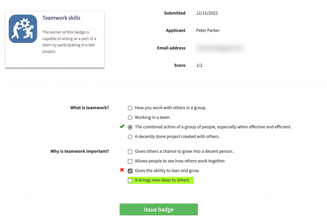This screenshot has height=218, width=327.
Task: Check 'Gives others a chance to grow' checkbox
Action: point(130,152)
